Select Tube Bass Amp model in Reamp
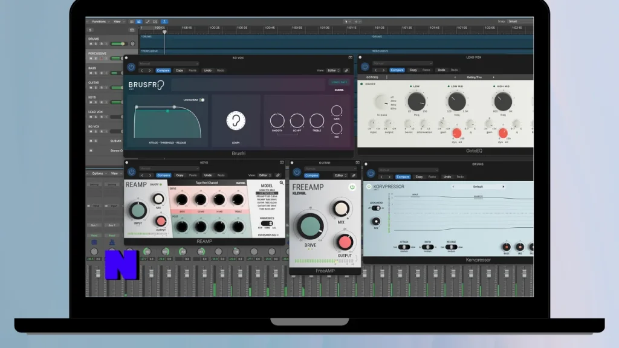This screenshot has height=348, width=619. click(x=267, y=209)
